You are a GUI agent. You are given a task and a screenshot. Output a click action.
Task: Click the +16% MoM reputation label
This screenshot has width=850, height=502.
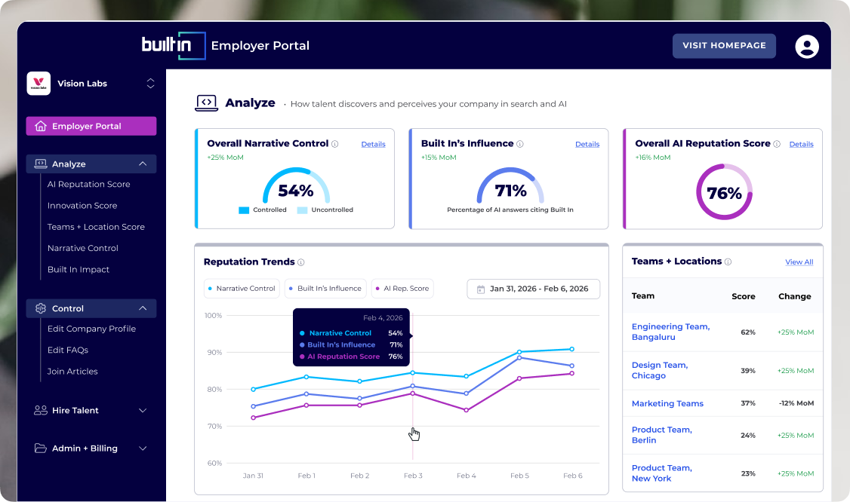point(653,158)
